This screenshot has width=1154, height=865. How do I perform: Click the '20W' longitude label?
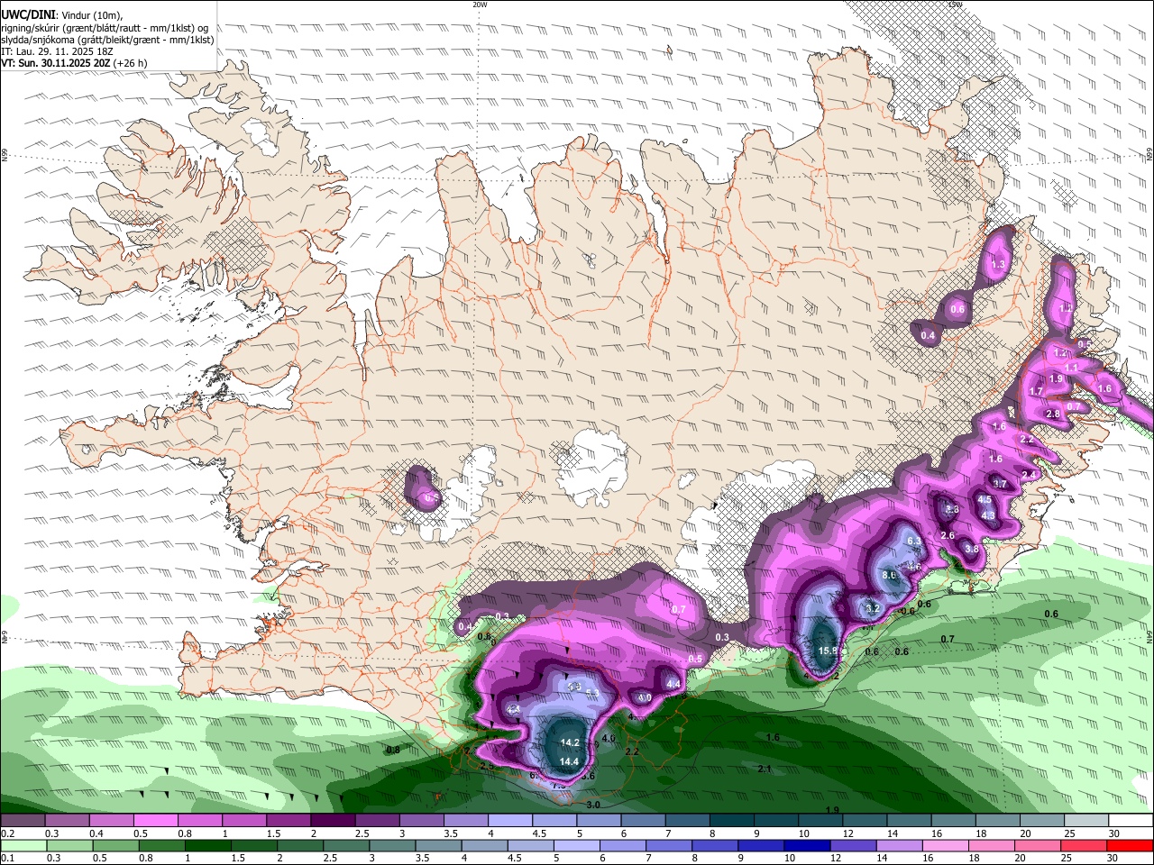[x=480, y=5]
